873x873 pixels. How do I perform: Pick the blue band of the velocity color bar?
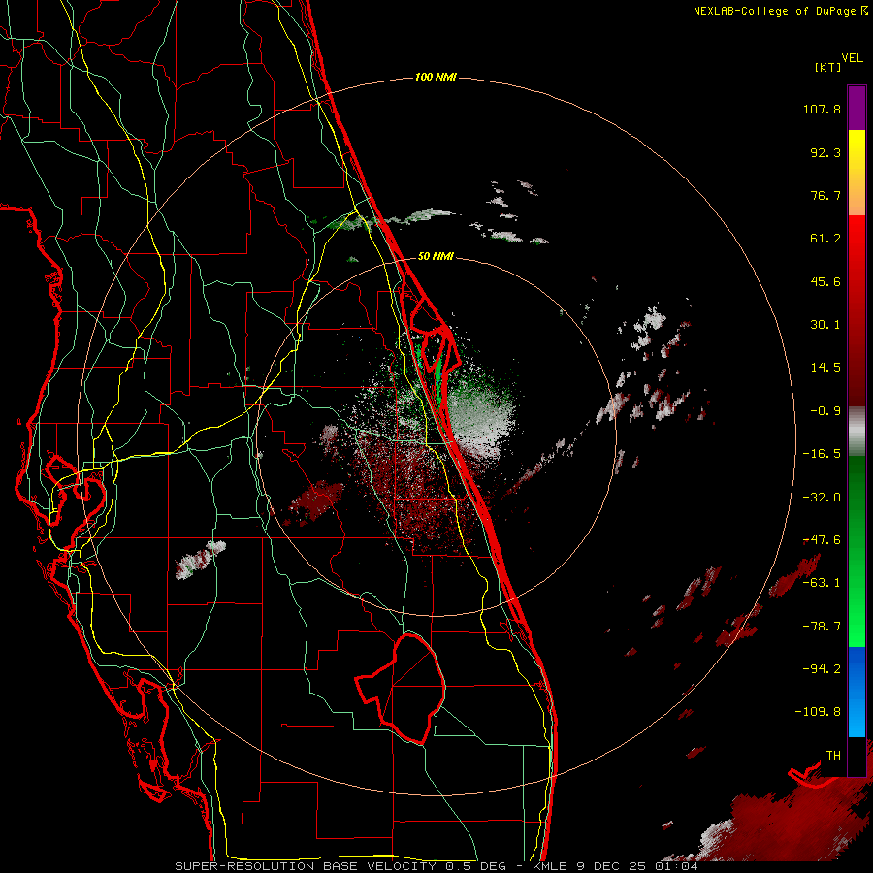click(x=857, y=692)
